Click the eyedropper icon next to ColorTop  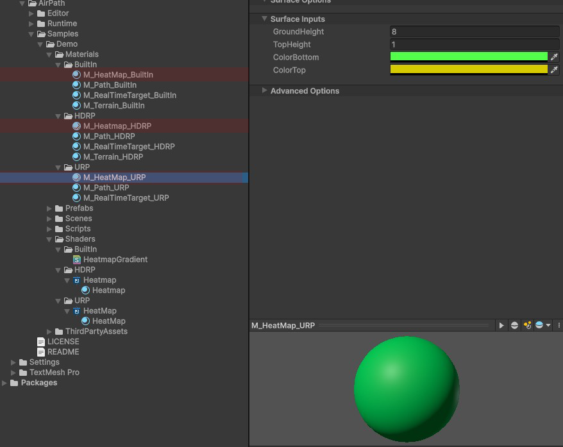[x=555, y=70]
